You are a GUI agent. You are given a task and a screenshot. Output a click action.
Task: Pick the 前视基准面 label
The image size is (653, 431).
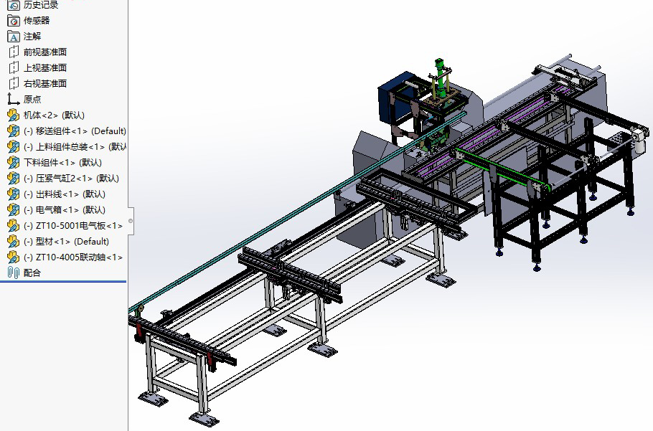point(45,52)
